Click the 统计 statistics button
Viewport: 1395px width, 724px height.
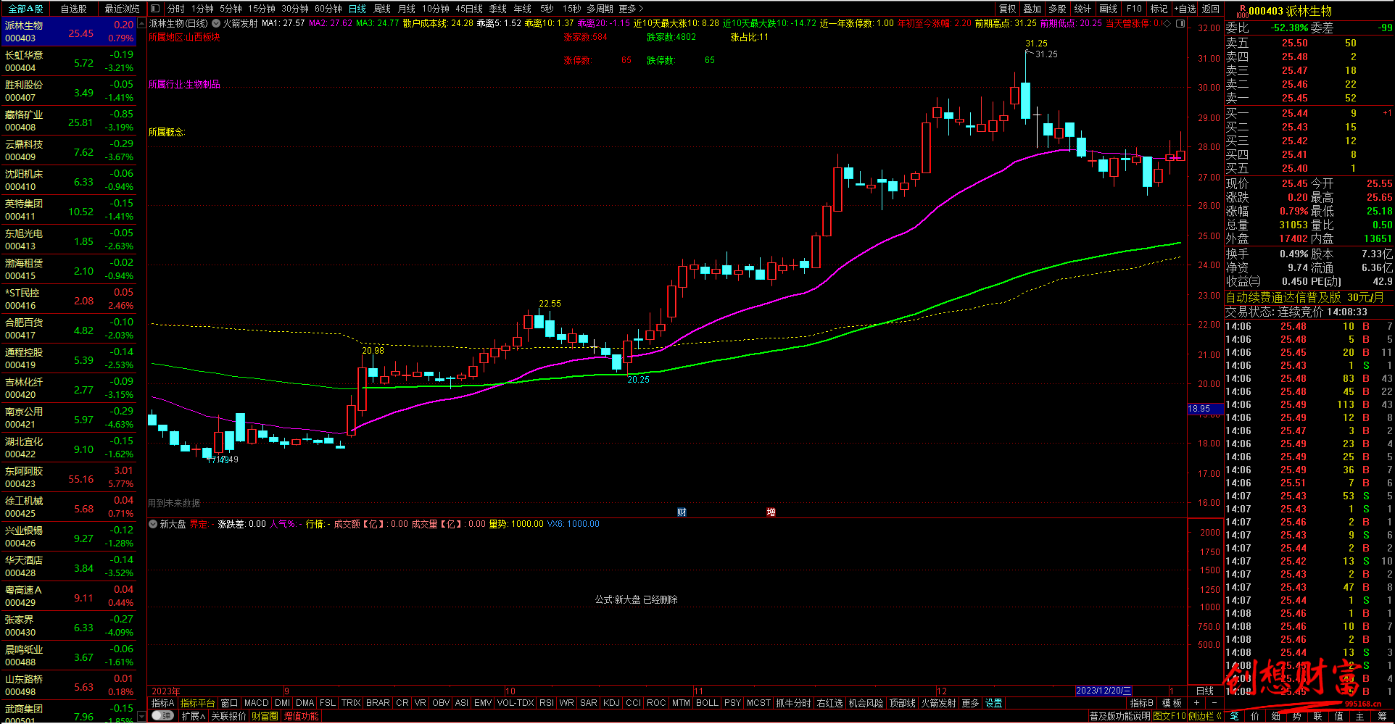click(1083, 9)
